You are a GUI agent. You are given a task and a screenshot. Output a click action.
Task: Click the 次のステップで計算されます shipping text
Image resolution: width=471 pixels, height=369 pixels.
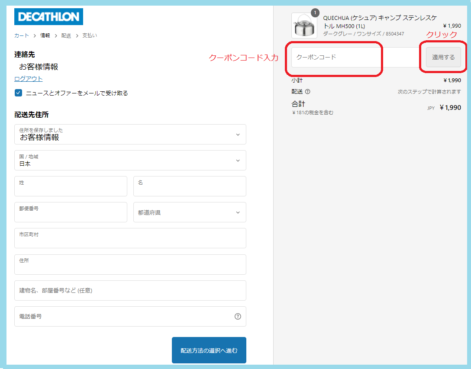click(x=429, y=92)
